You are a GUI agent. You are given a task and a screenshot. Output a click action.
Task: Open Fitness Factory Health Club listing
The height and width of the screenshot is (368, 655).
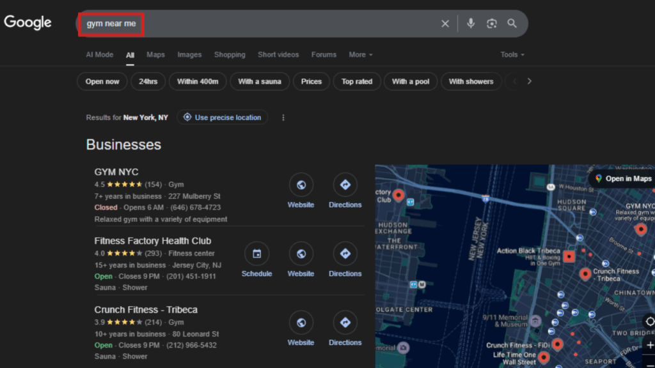tap(152, 241)
